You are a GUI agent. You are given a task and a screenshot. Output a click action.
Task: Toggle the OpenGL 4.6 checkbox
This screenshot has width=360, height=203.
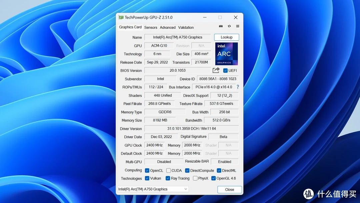tap(214, 178)
